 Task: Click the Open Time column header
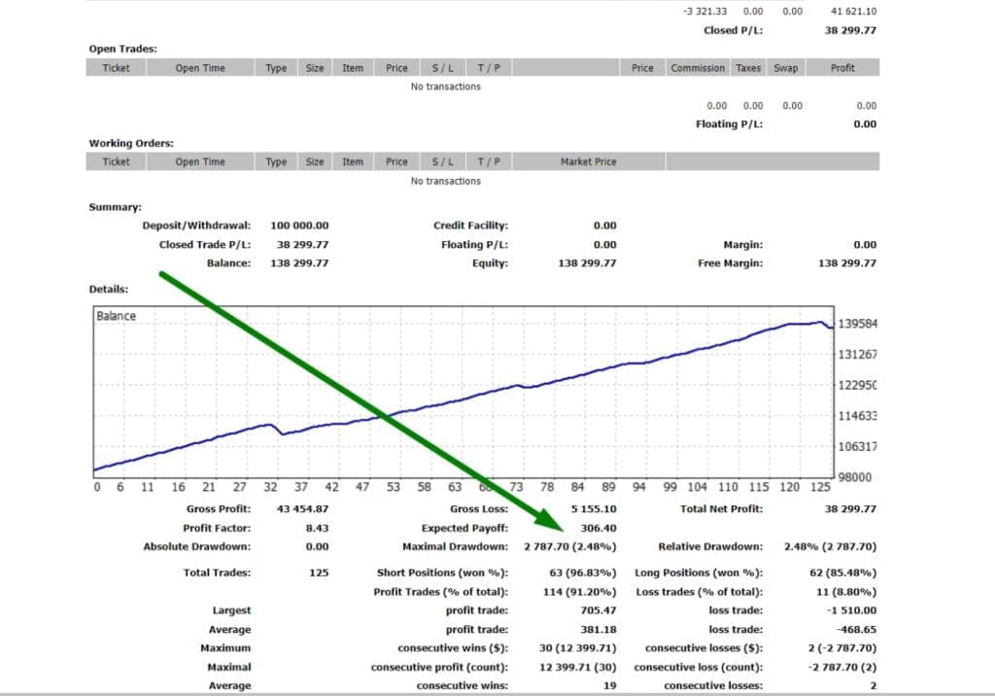199,67
